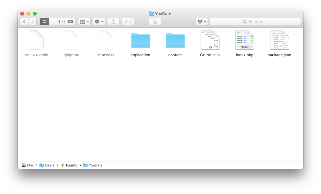The height and width of the screenshot is (194, 321).
Task: Open the gear action menu
Action: [x=99, y=22]
